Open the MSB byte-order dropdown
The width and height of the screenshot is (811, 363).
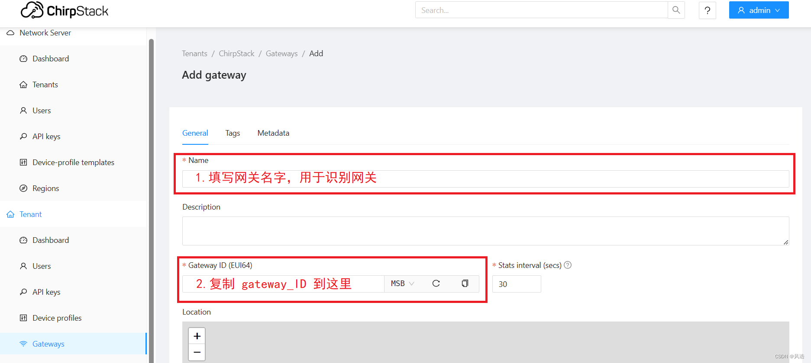(x=402, y=283)
